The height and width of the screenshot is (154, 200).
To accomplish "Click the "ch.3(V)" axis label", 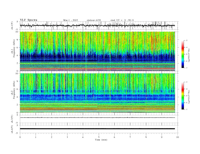I will (x=12, y=119).
